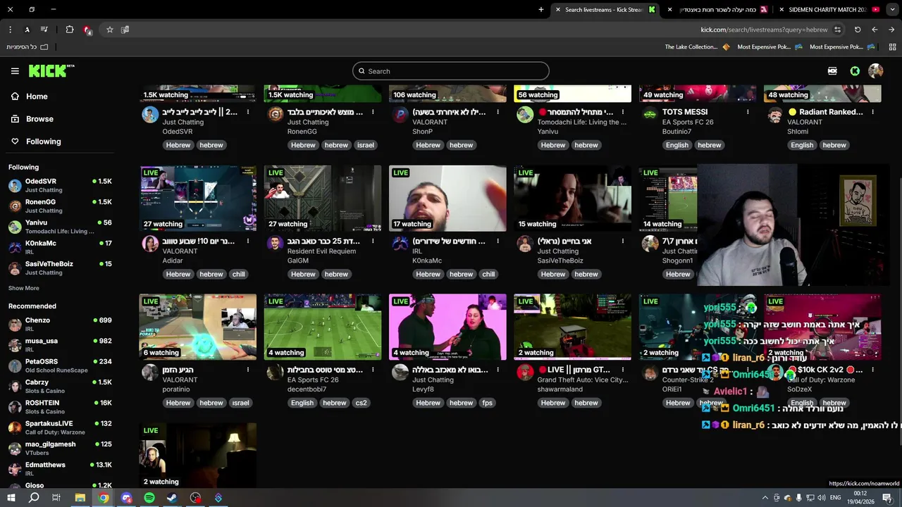Viewport: 902px width, 507px height.
Task: Open Task View in the taskbar
Action: pyautogui.click(x=56, y=498)
